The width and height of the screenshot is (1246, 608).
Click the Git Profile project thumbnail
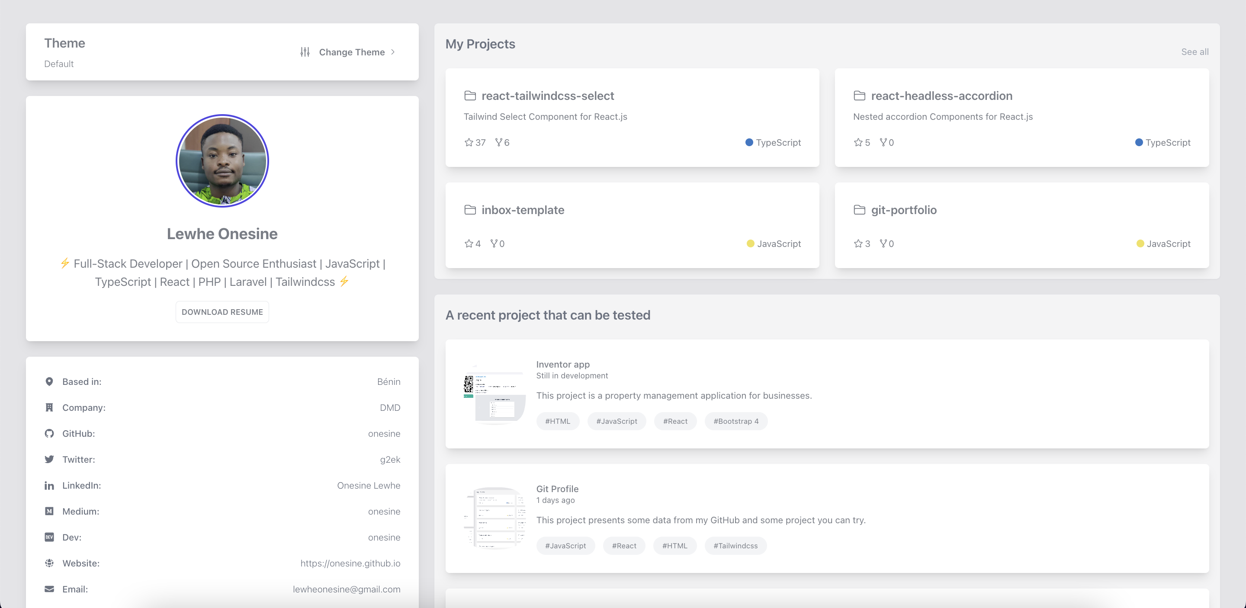click(495, 518)
